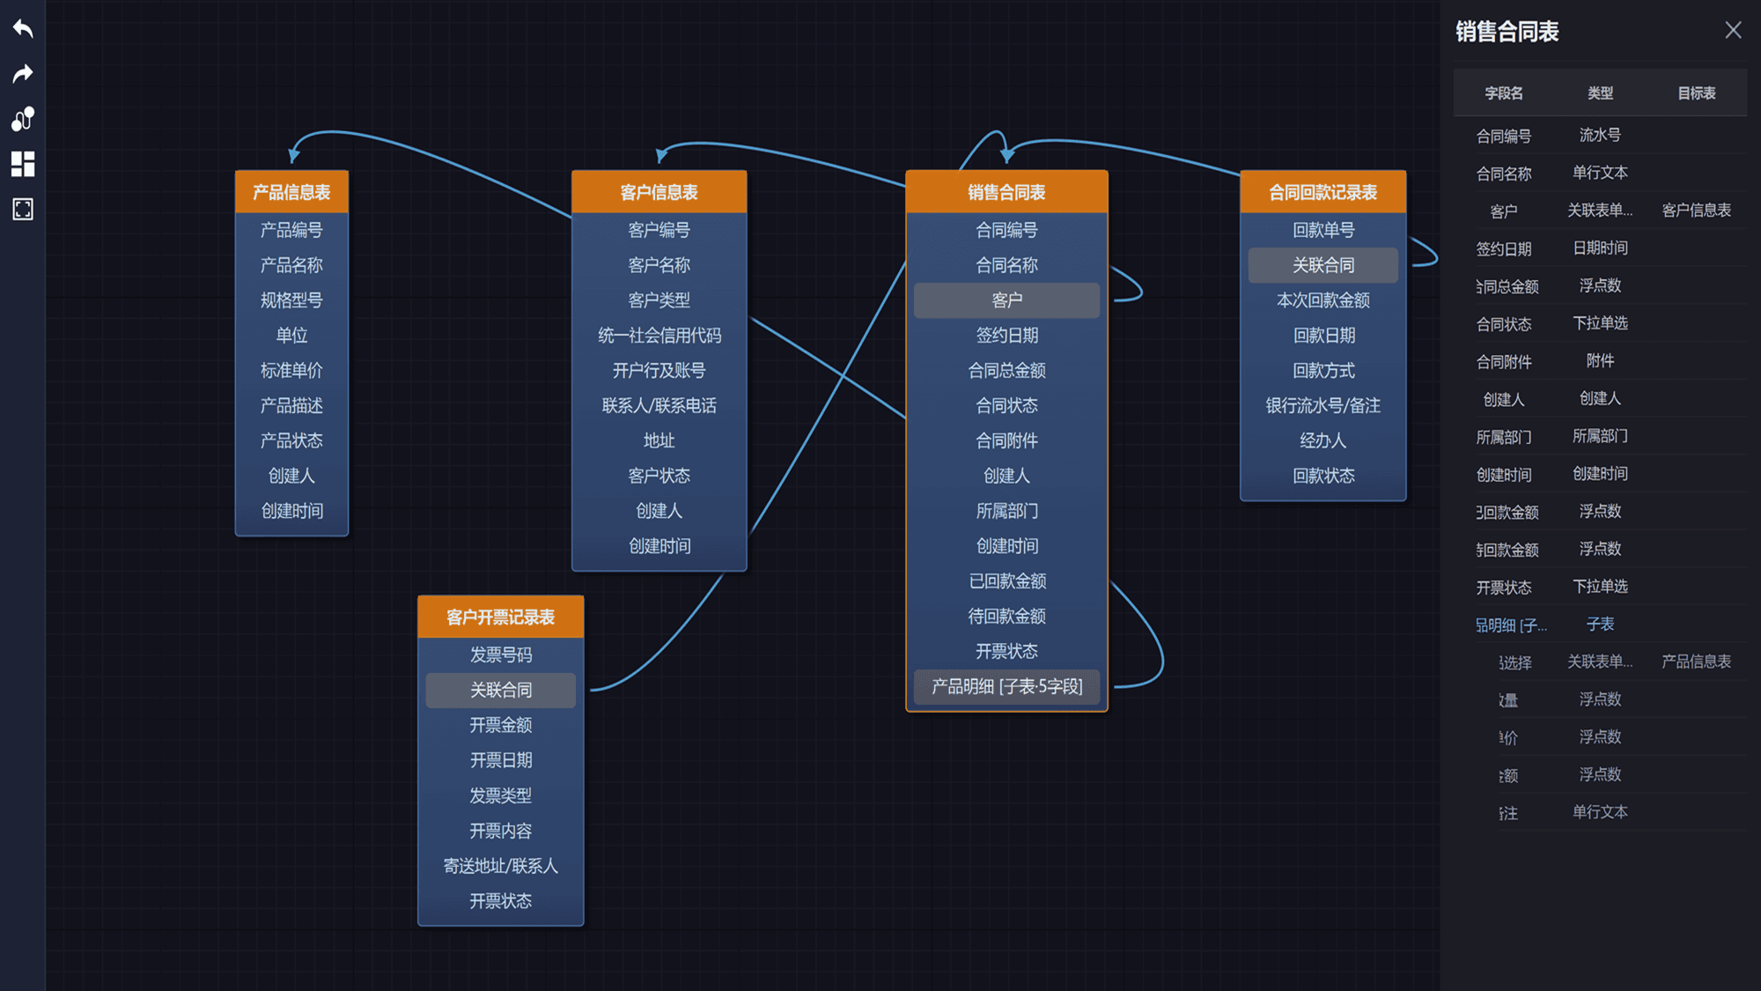Screen dimensions: 1761x991
Task: Select the 产品信息表 table header
Action: click(291, 192)
